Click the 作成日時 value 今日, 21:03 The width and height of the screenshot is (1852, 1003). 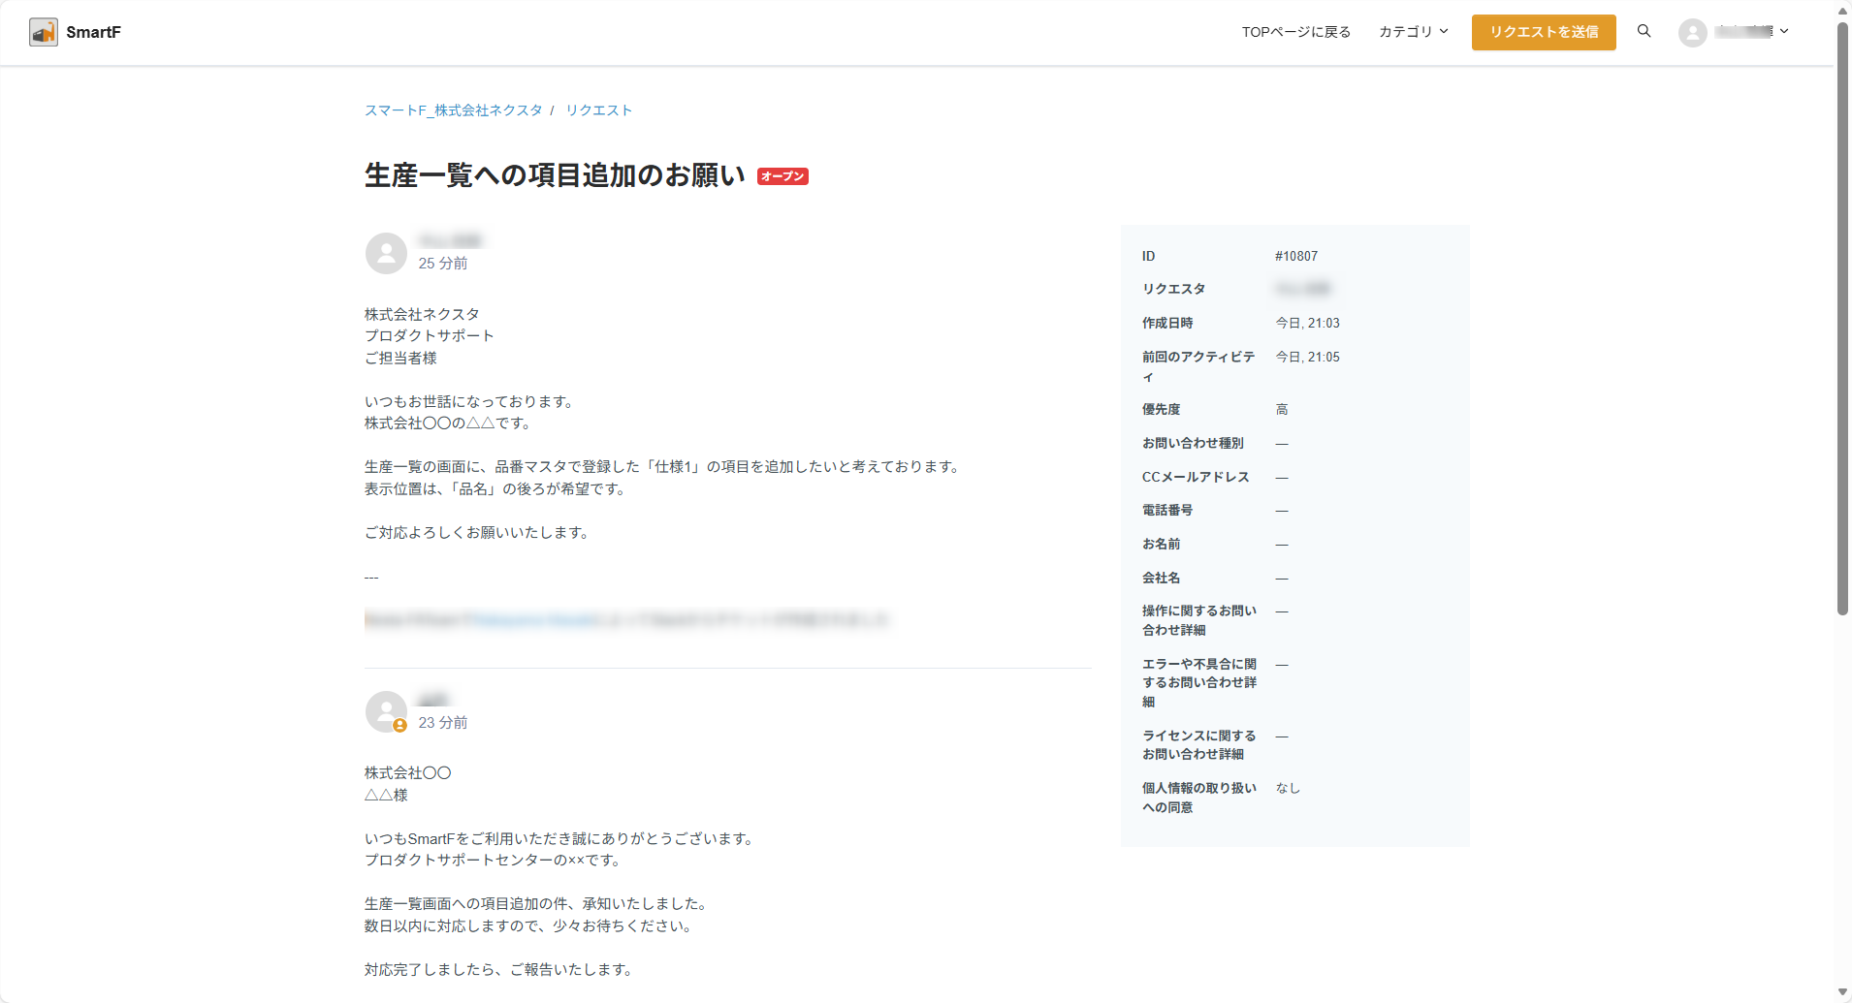click(1307, 324)
